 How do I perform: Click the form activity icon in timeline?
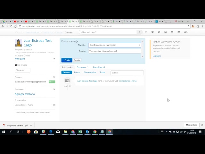point(67,80)
